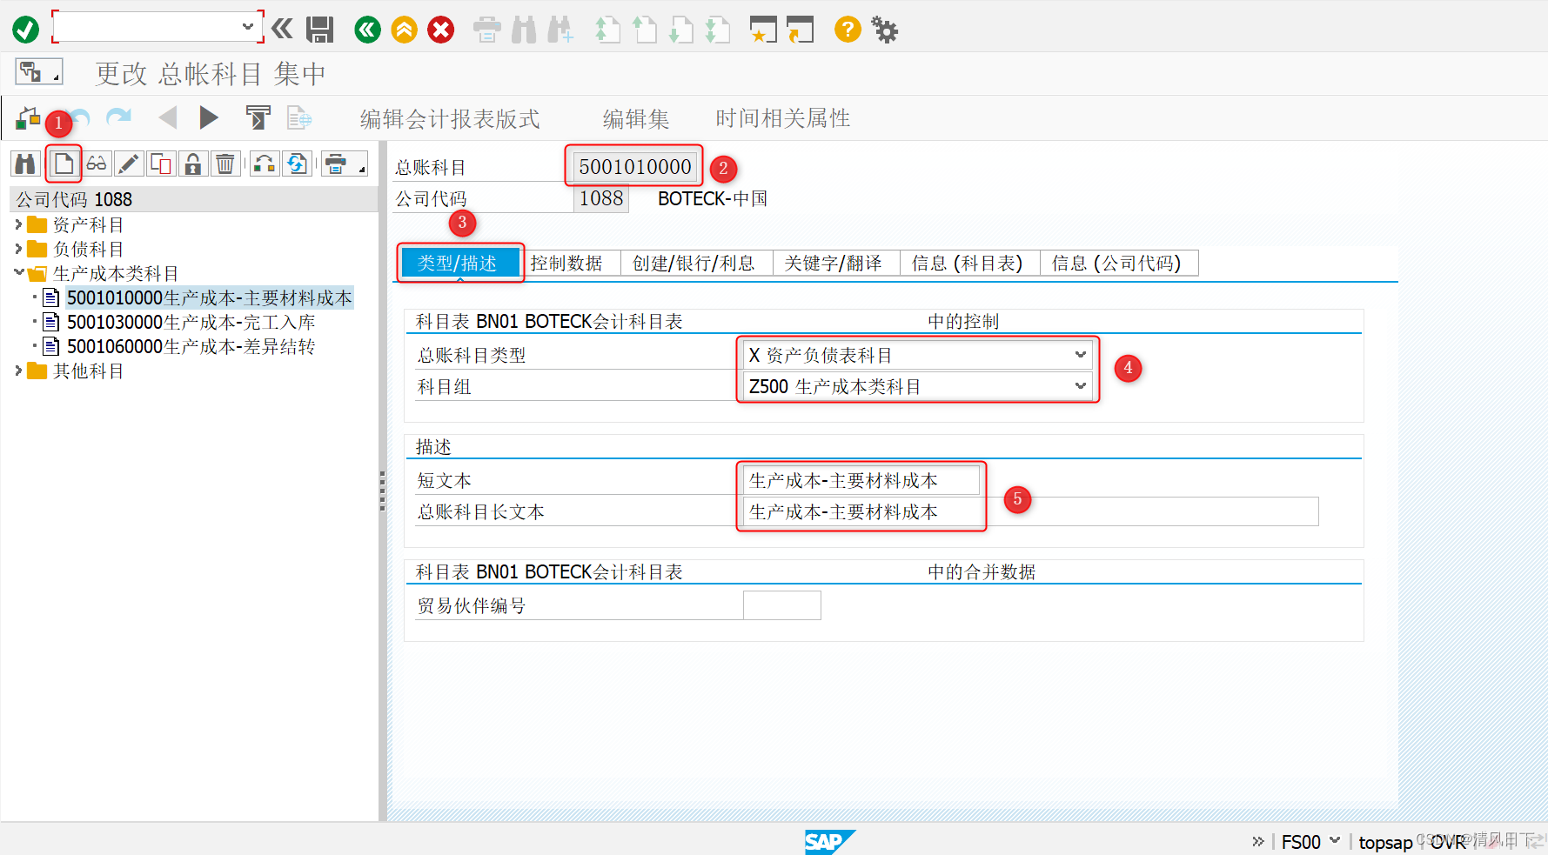Go back using the green arrow icon
The width and height of the screenshot is (1548, 855).
click(366, 29)
